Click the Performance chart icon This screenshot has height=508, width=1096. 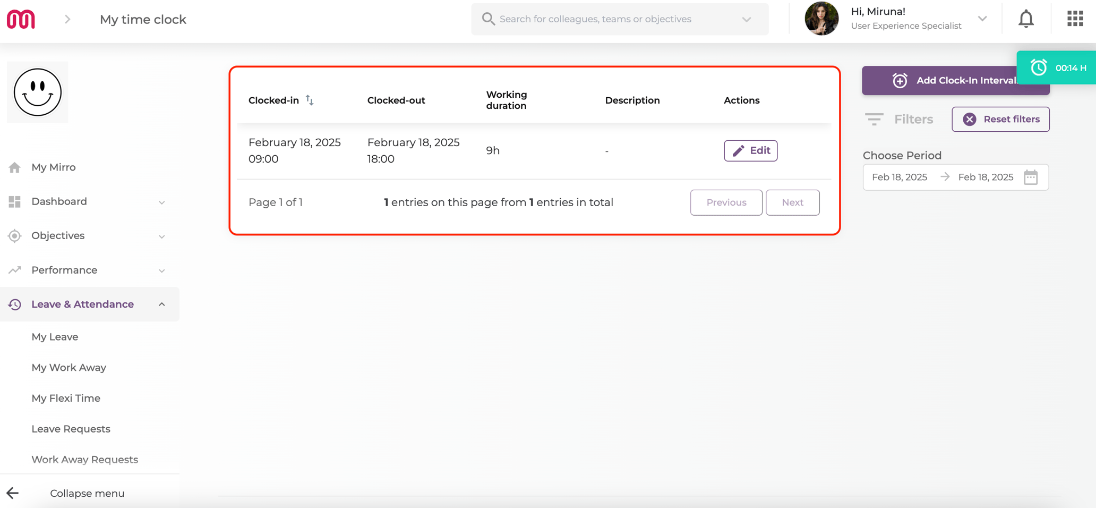click(14, 270)
